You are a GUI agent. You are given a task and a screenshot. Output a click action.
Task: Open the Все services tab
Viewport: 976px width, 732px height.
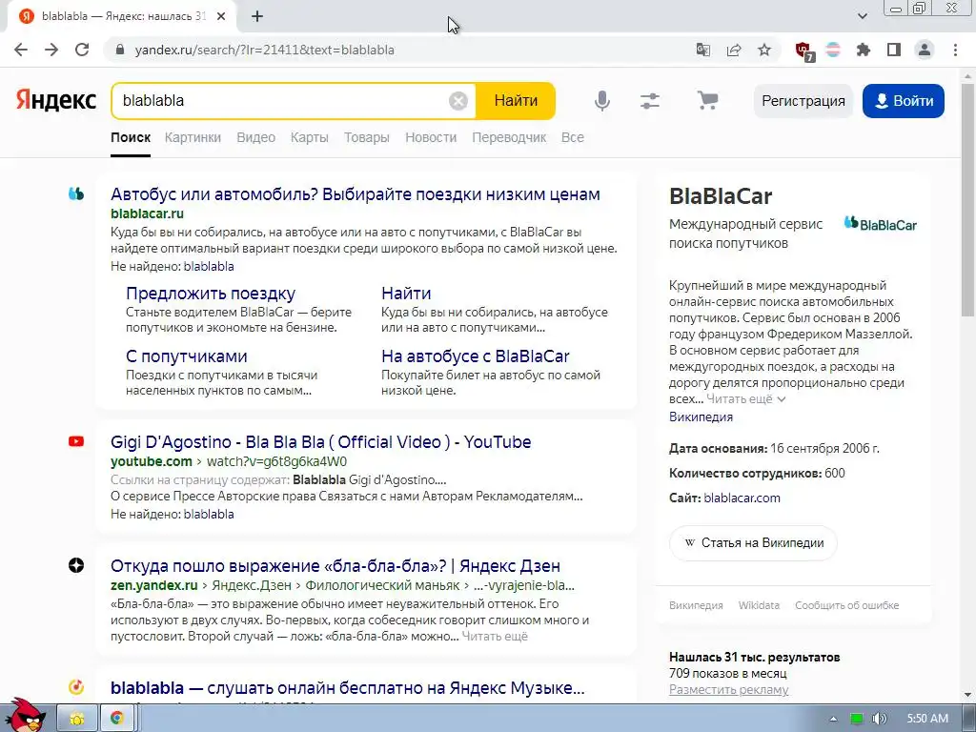pyautogui.click(x=573, y=137)
